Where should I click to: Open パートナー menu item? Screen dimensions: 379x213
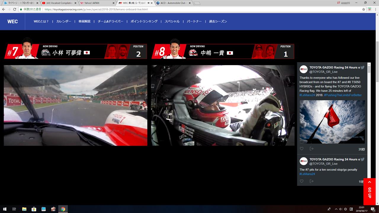point(194,21)
